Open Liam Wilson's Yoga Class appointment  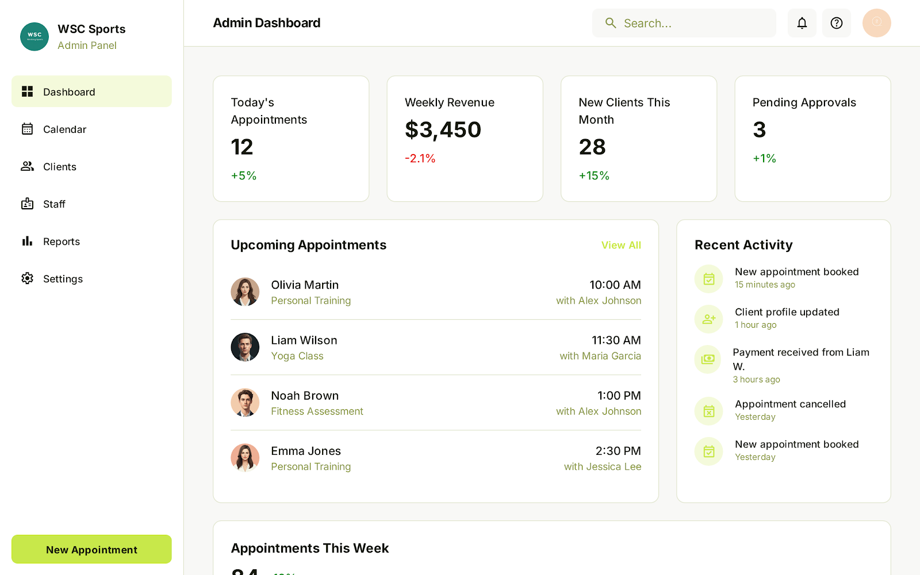(435, 348)
